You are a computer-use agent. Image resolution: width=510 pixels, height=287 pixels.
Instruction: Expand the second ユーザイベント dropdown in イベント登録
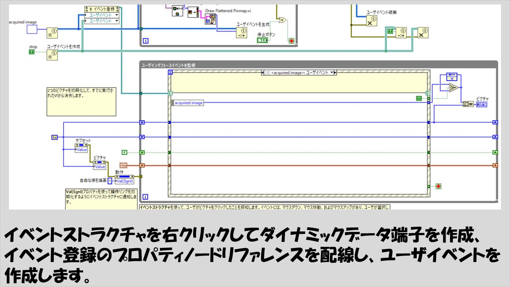coord(116,21)
